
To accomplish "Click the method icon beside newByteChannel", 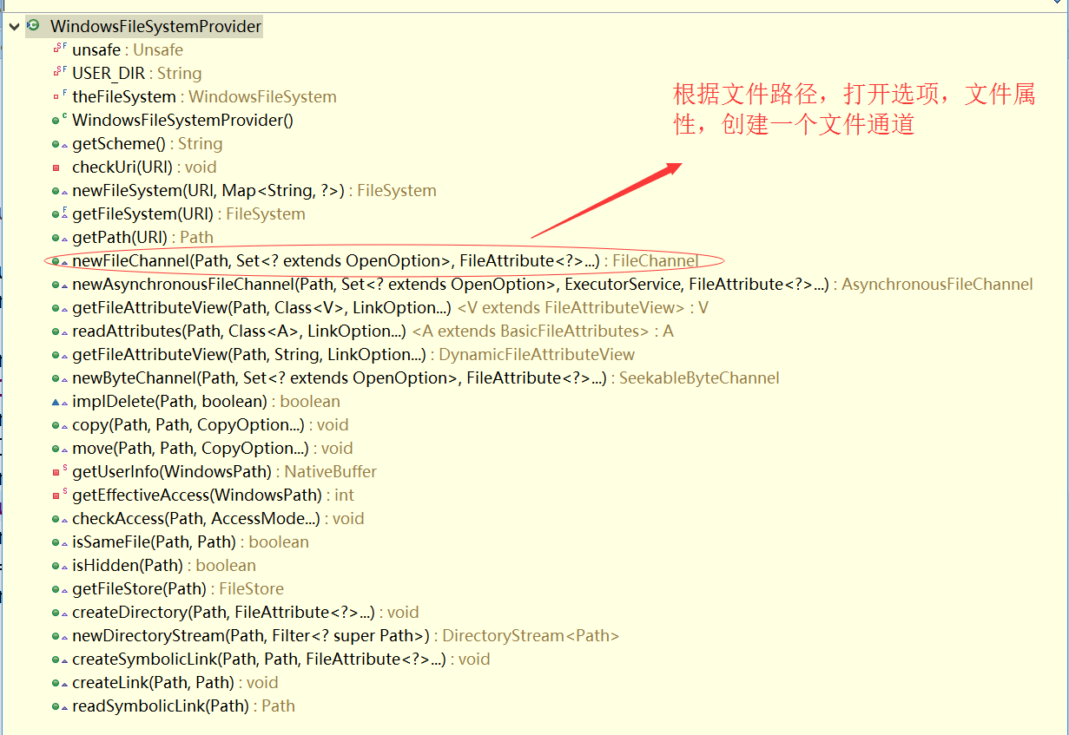I will [59, 377].
